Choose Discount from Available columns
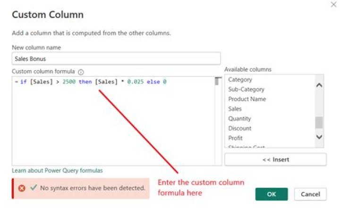 239,128
